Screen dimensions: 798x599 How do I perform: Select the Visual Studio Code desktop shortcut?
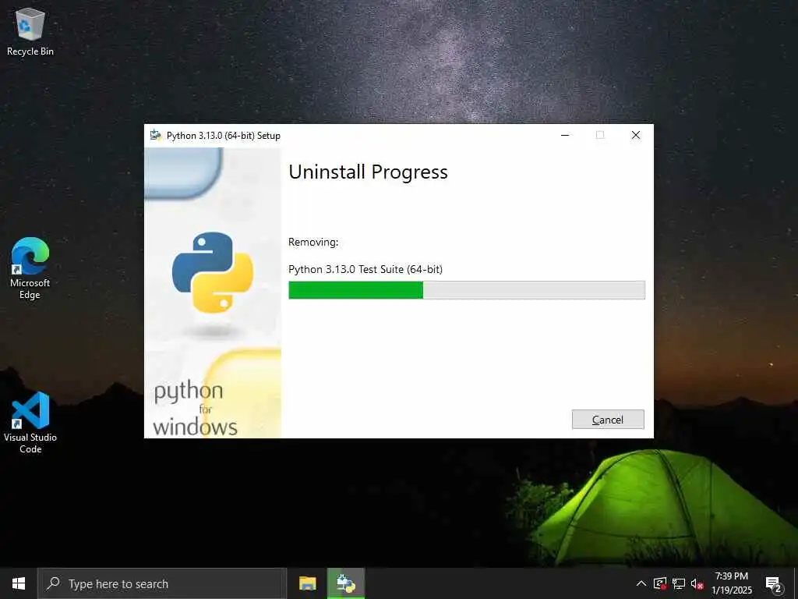(x=30, y=422)
